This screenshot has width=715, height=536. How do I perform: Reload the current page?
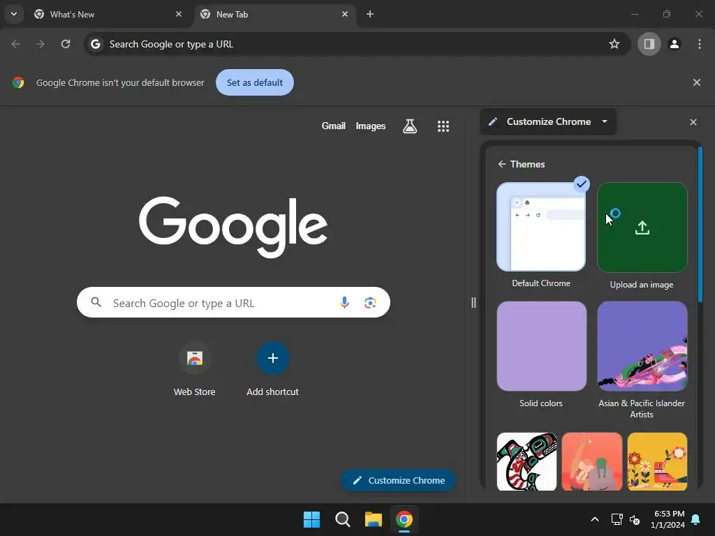[x=66, y=44]
